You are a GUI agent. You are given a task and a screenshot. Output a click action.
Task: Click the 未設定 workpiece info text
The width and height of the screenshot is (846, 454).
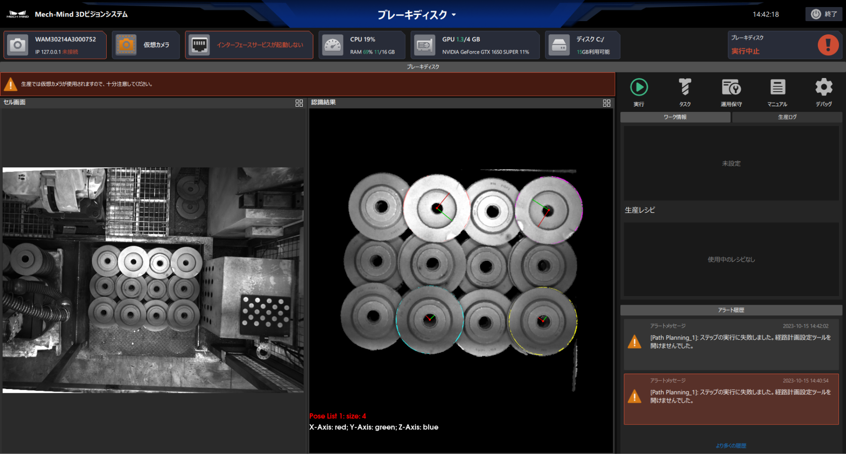(731, 164)
